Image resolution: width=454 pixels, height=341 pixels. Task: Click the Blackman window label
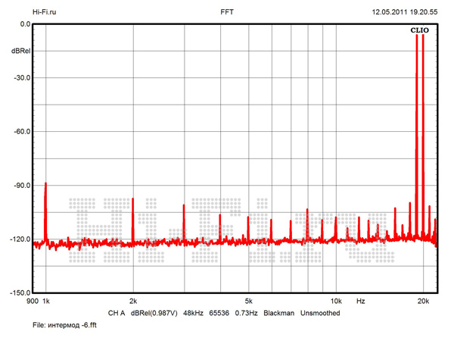tap(278, 313)
